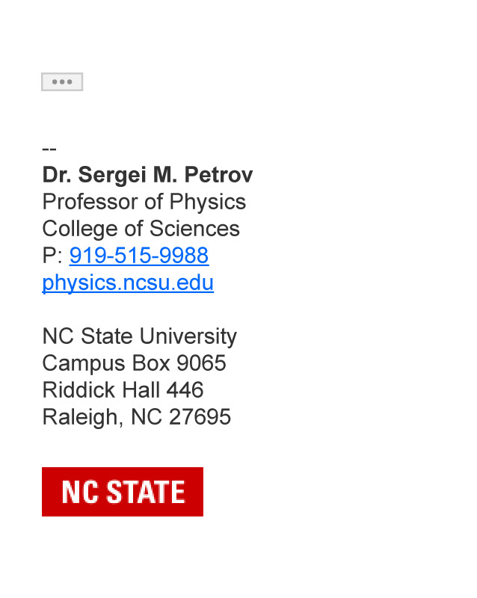Click the NC State University address line
The height and width of the screenshot is (598, 477).
coord(140,336)
